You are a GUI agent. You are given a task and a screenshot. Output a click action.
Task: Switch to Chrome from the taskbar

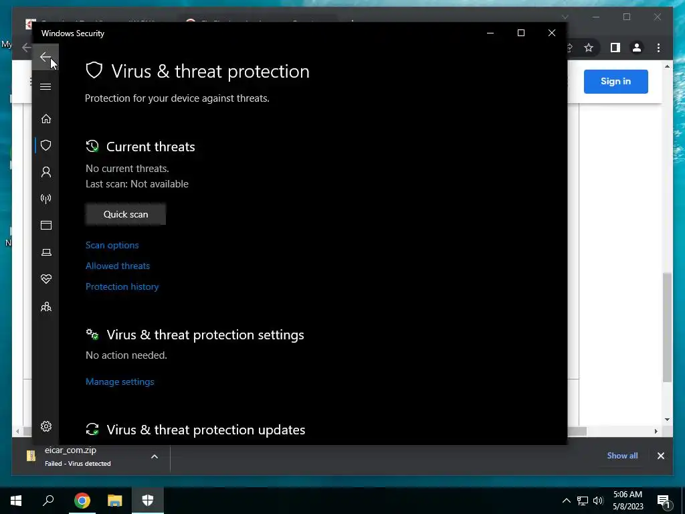[82, 501]
